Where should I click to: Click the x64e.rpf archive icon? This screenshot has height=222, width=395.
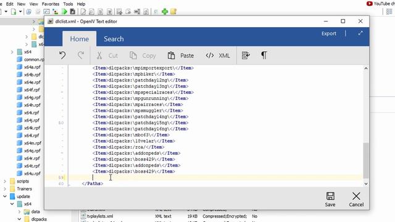[x=20, y=82]
